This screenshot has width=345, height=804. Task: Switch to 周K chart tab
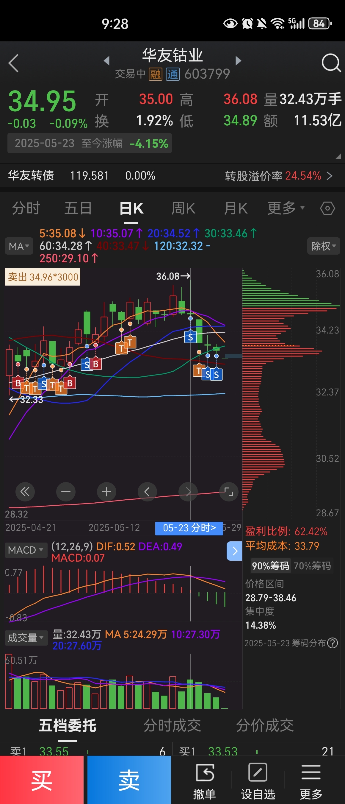184,208
